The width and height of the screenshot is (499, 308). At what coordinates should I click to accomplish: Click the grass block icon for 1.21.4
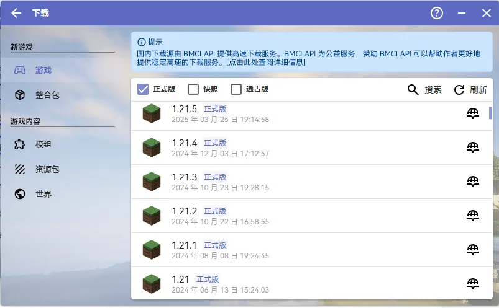(x=151, y=147)
